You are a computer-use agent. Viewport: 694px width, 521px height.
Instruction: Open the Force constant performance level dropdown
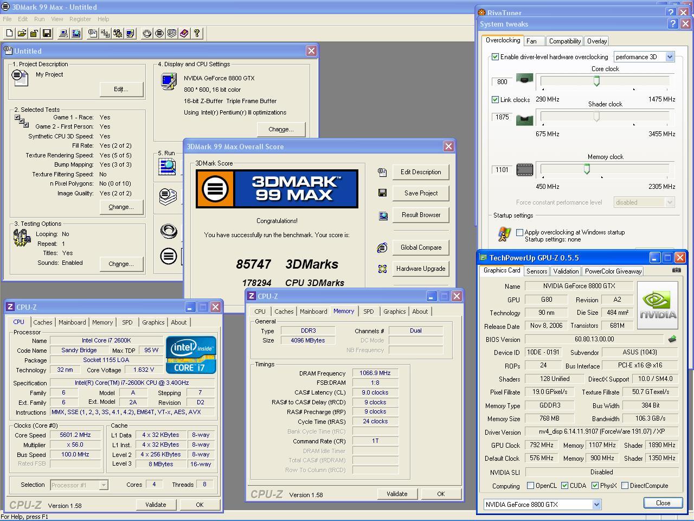point(644,202)
